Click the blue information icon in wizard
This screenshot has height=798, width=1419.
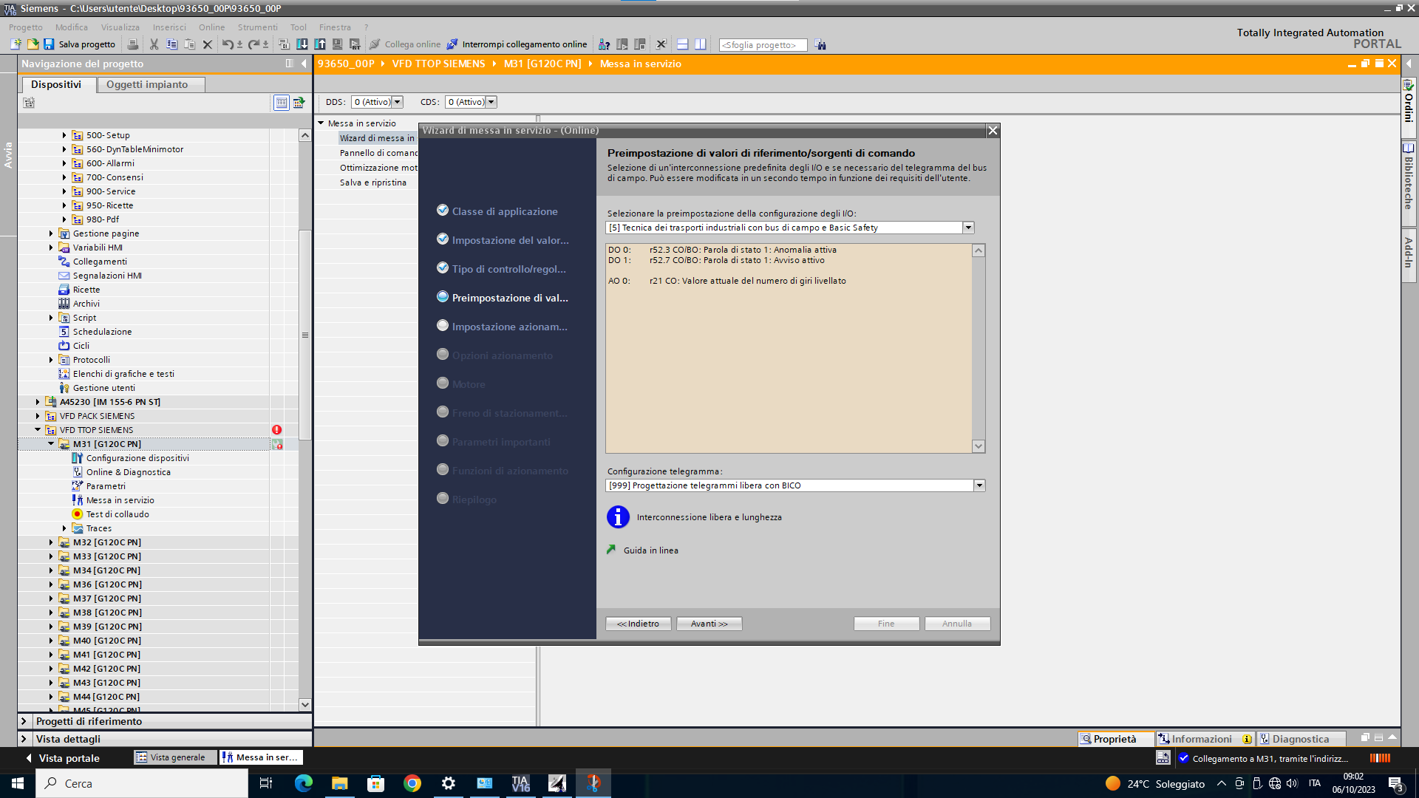[618, 517]
